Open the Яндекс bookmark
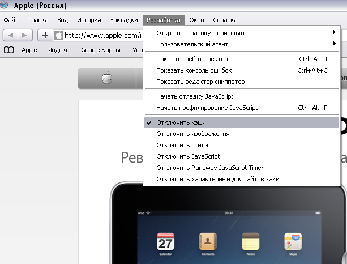The width and height of the screenshot is (347, 264). [58, 50]
